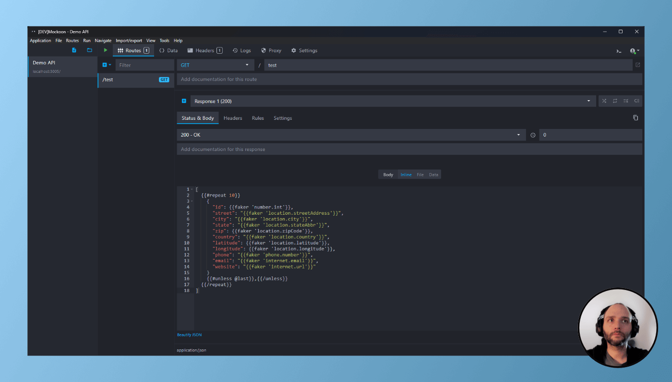
Task: Toggle disable rules mode icon
Action: [626, 101]
